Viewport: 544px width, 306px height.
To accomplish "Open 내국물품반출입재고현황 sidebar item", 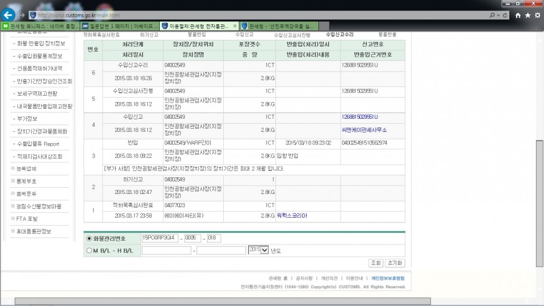I will (44, 106).
